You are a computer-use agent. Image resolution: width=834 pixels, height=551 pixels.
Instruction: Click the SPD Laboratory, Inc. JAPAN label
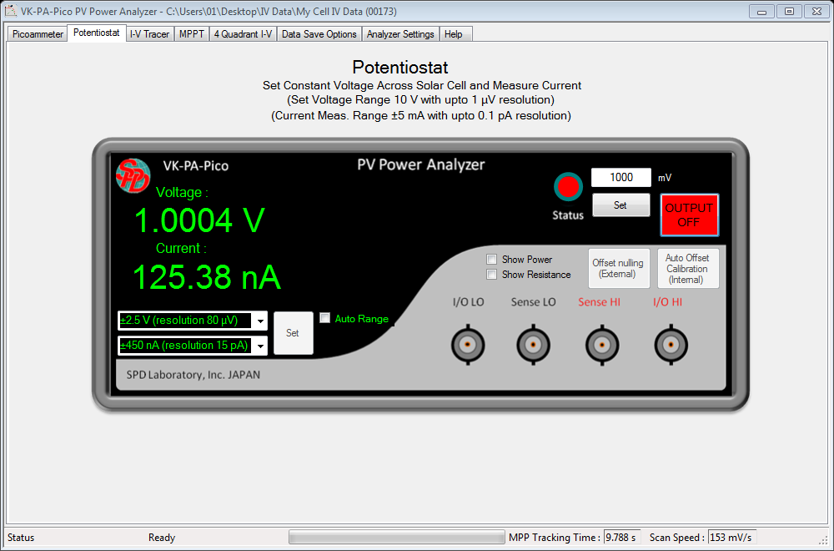(x=193, y=375)
